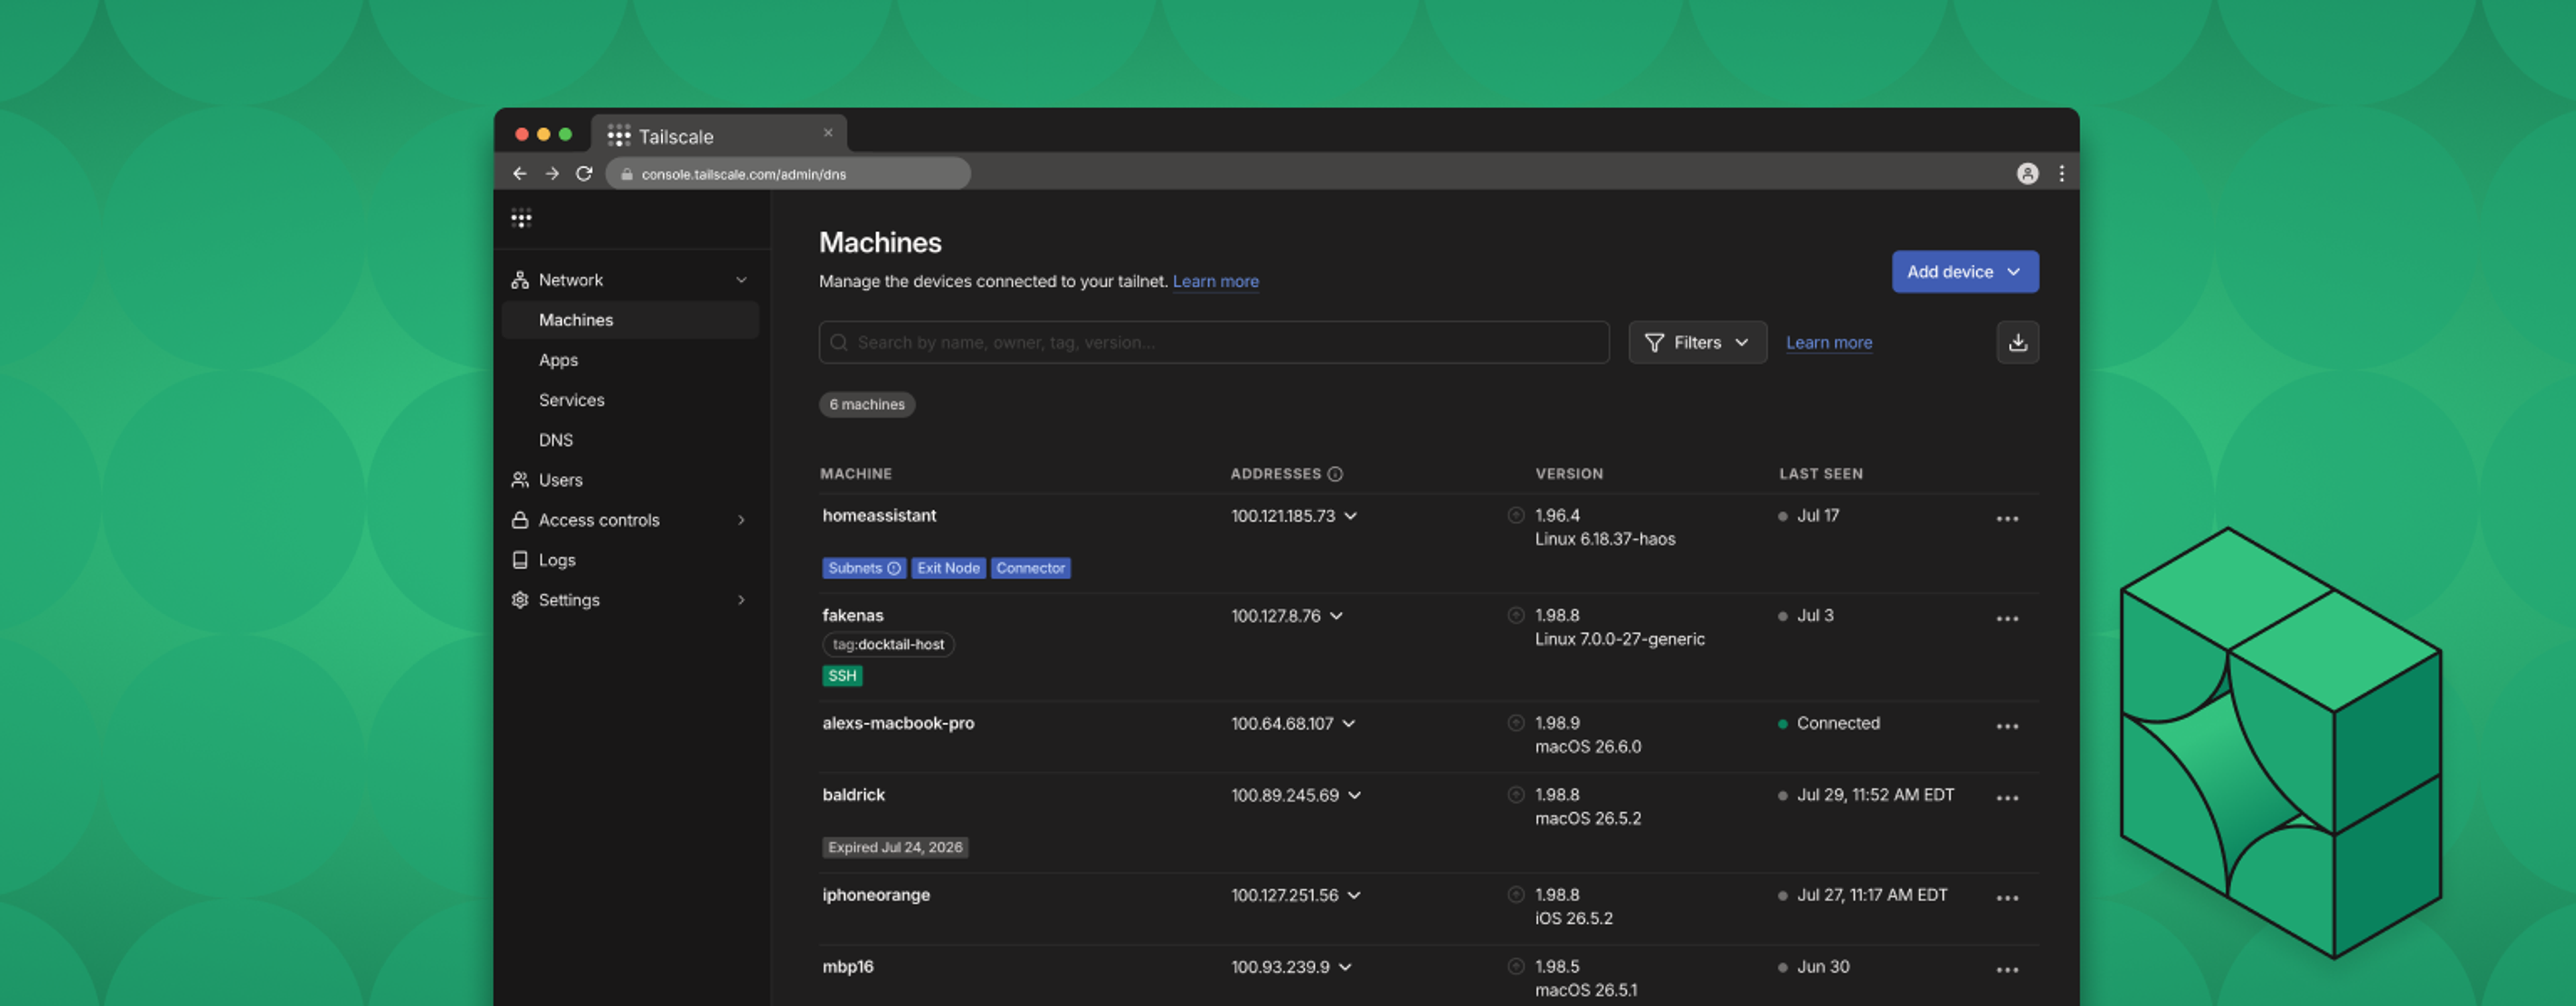Click the download export icon button
Screen dimensions: 2576x1006
[2017, 342]
